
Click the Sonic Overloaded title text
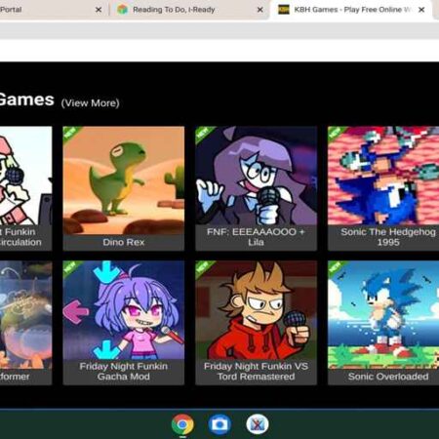[388, 377]
